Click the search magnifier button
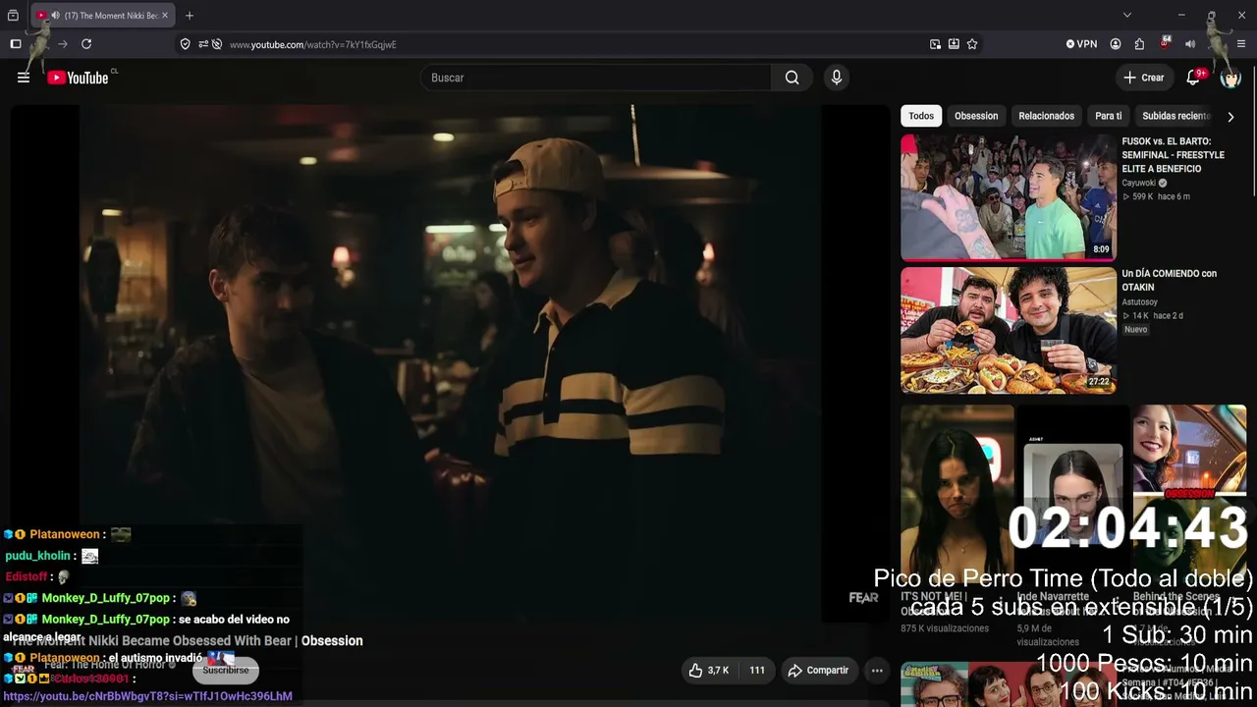The image size is (1257, 707). (792, 78)
